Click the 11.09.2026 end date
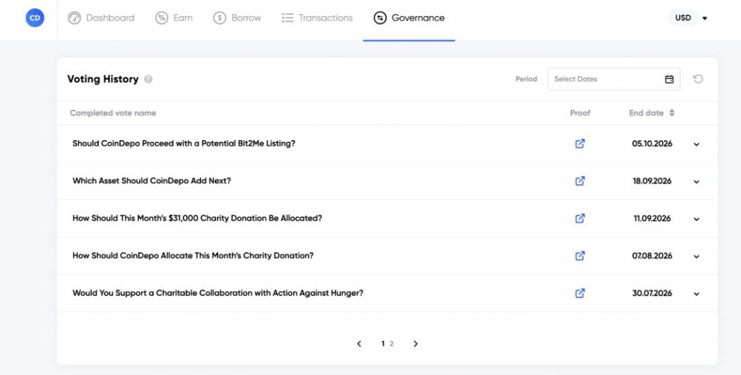 (652, 218)
